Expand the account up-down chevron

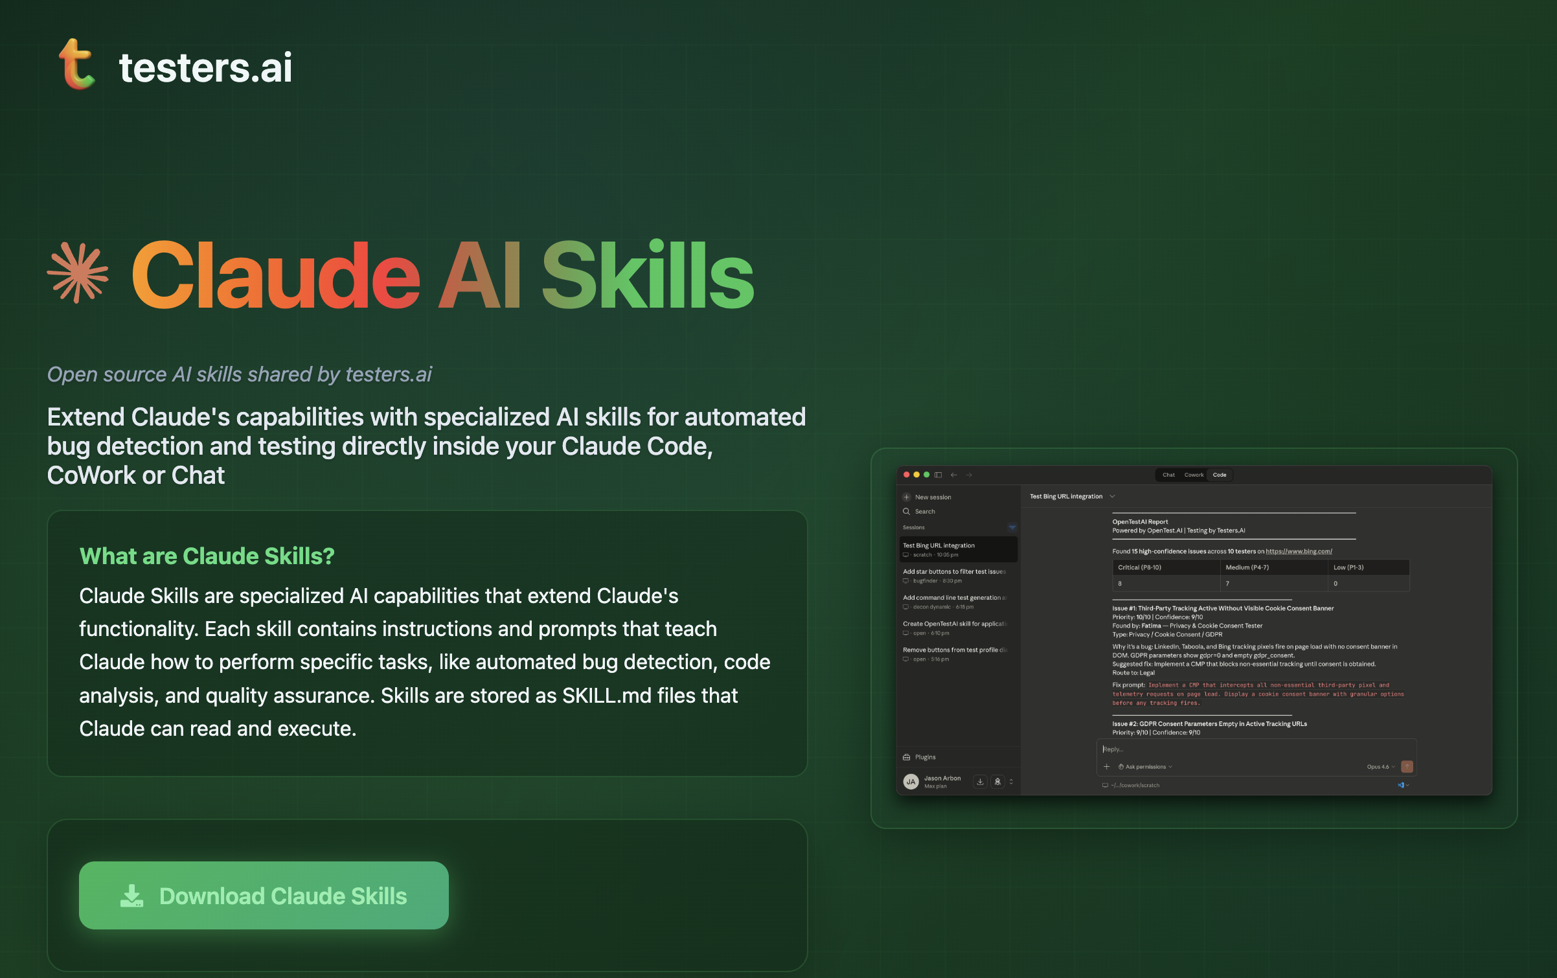(1011, 781)
